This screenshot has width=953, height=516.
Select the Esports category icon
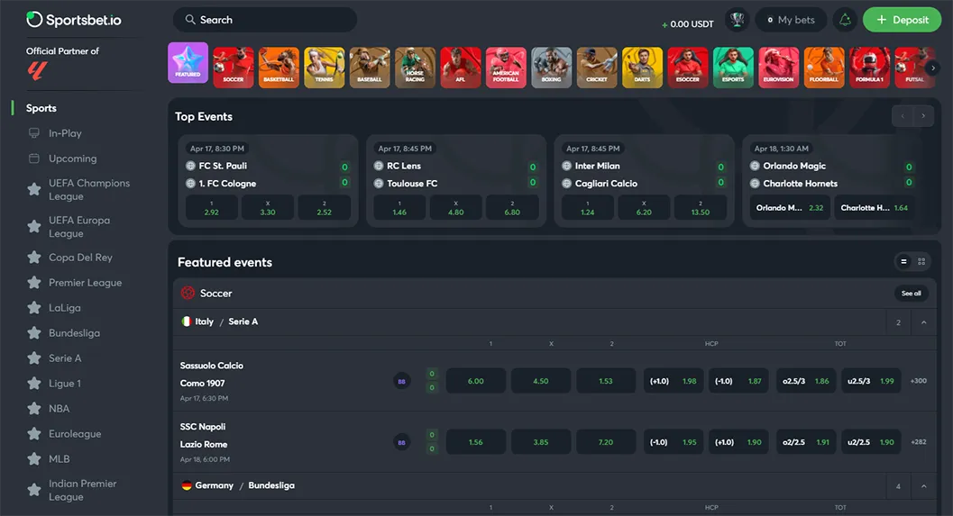click(x=733, y=68)
